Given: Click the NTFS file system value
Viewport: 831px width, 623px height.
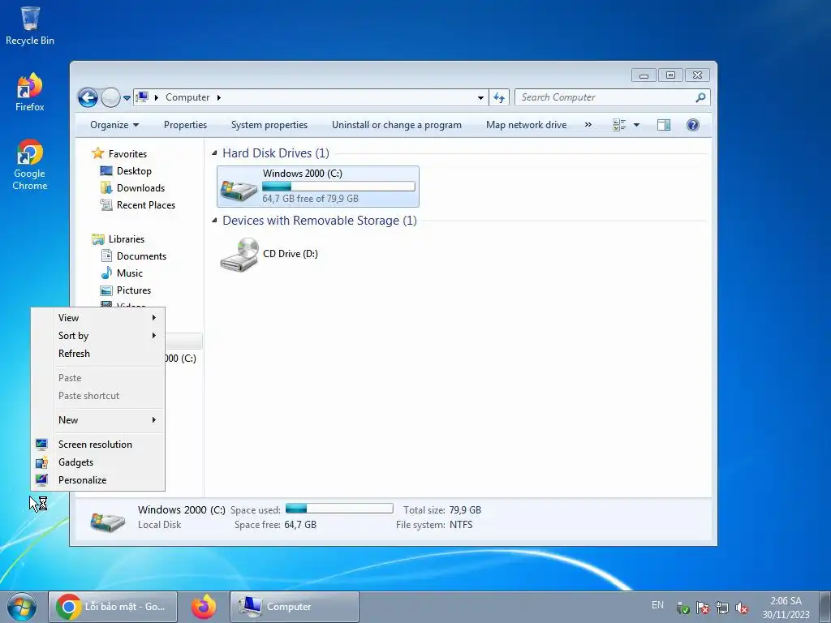Looking at the screenshot, I should tap(461, 525).
